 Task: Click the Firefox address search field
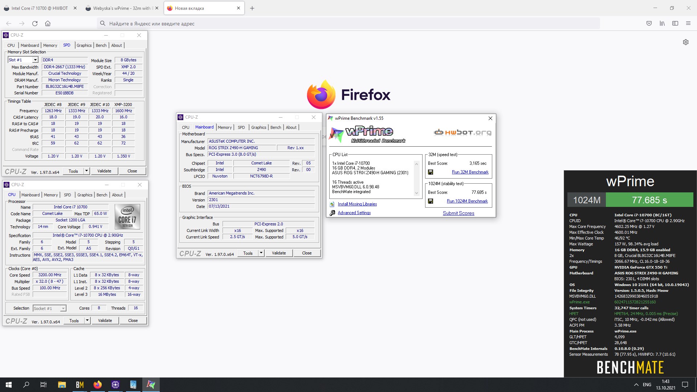click(348, 24)
